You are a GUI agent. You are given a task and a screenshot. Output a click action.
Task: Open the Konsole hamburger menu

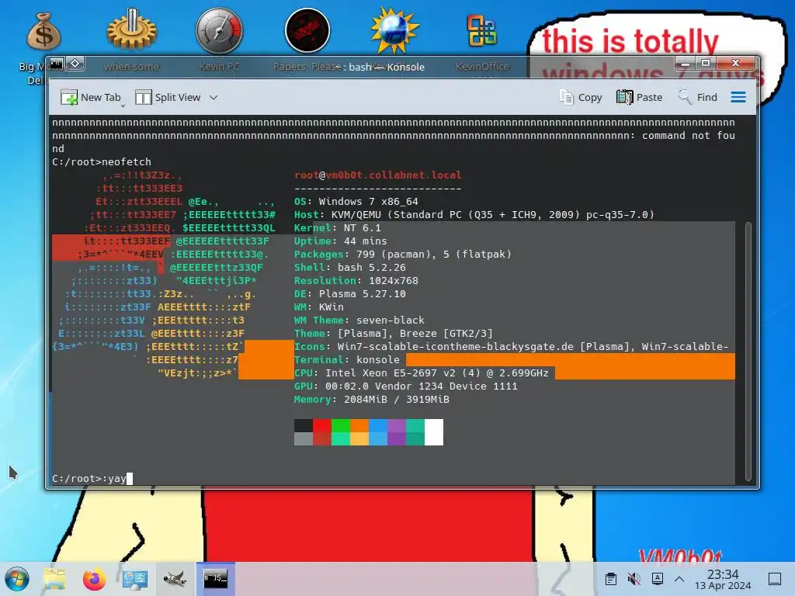pos(738,97)
